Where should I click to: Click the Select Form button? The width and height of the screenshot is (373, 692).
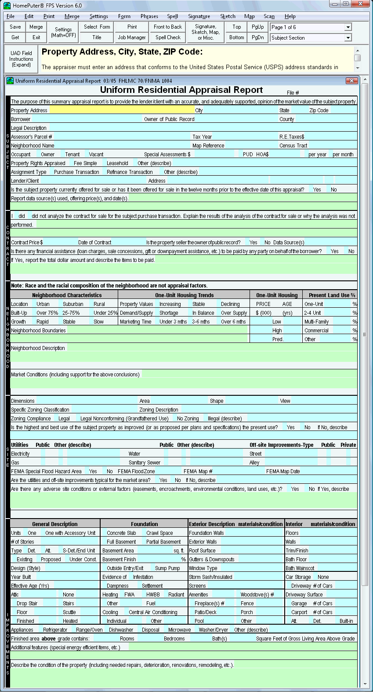click(97, 27)
